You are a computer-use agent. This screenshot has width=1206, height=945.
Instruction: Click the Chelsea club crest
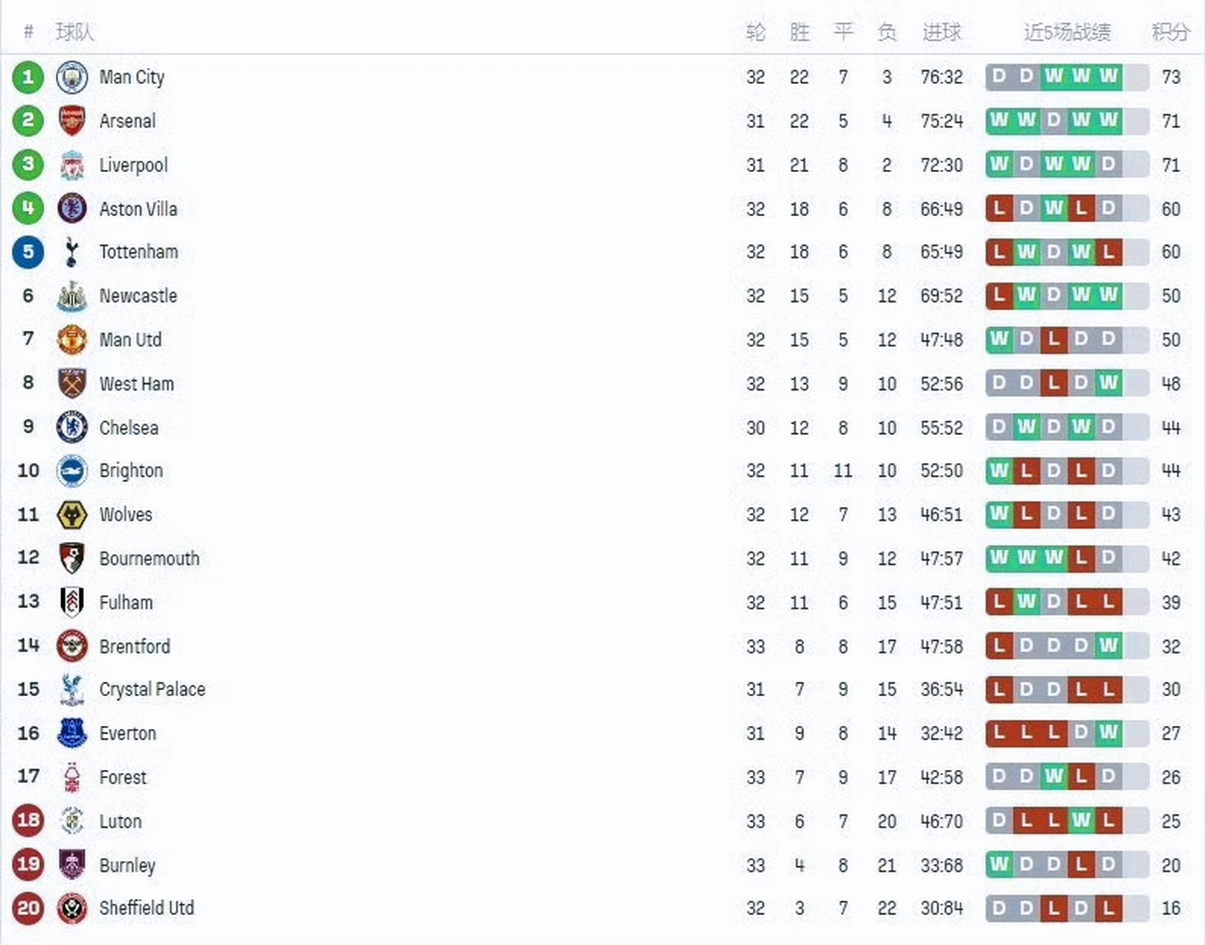72,427
